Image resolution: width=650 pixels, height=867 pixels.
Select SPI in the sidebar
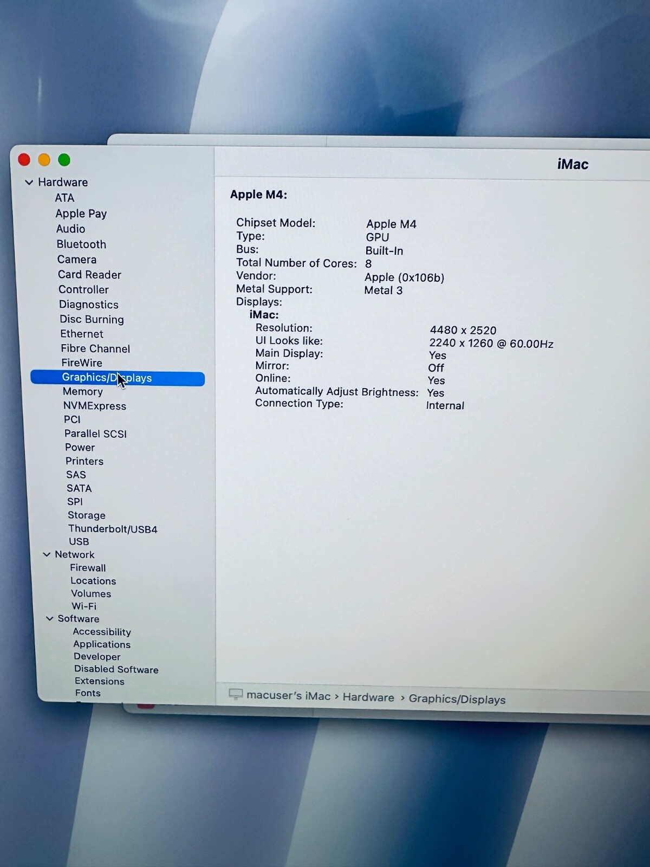tap(75, 502)
